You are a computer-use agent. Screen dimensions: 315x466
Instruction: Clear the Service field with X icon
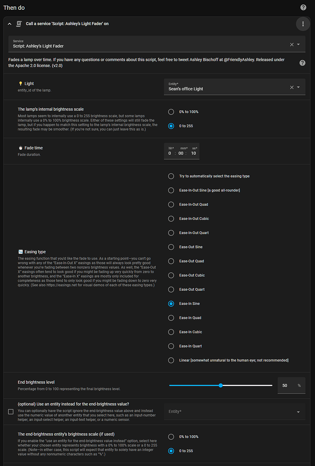292,45
